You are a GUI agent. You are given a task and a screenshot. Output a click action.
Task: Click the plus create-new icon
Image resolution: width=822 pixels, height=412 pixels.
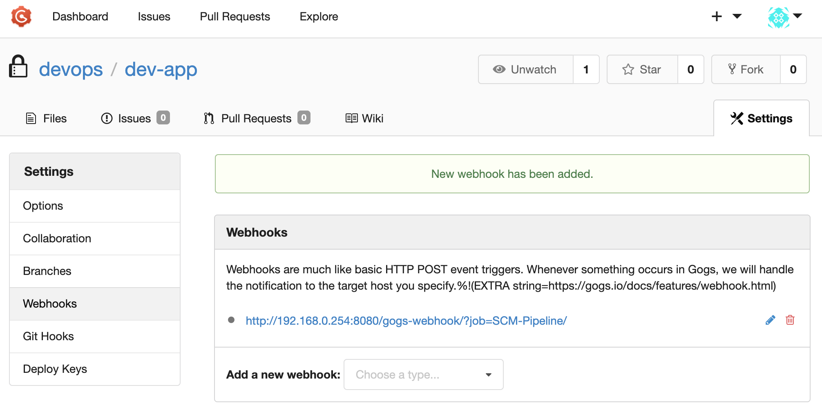pyautogui.click(x=717, y=16)
